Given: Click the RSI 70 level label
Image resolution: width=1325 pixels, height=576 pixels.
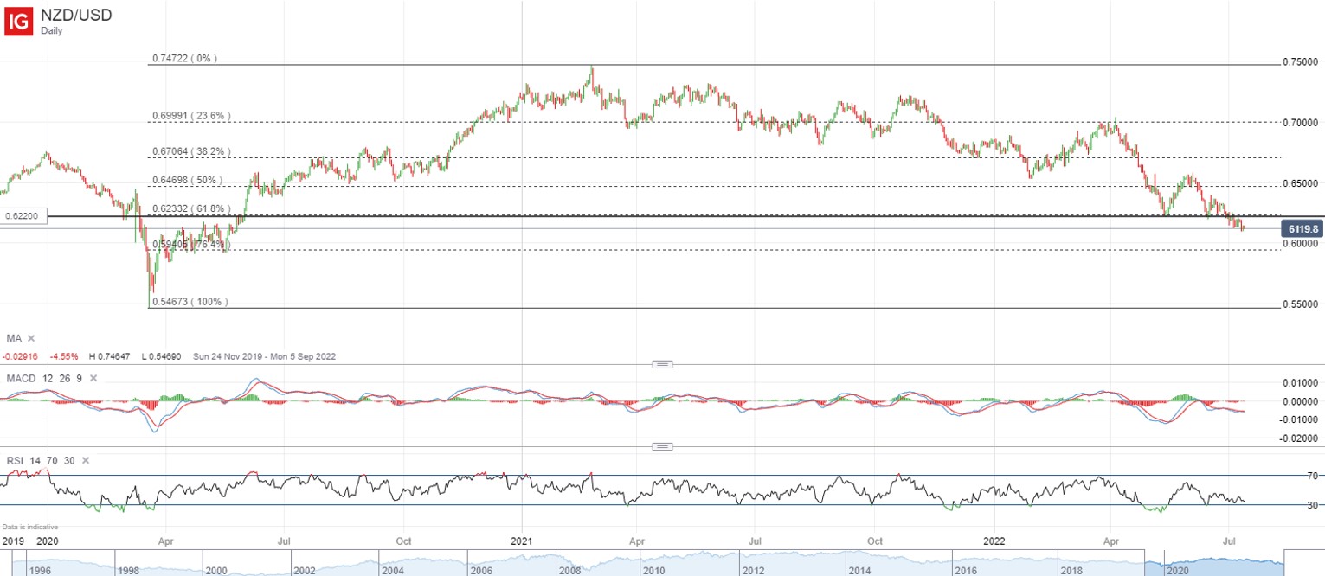Looking at the screenshot, I should click(1313, 476).
